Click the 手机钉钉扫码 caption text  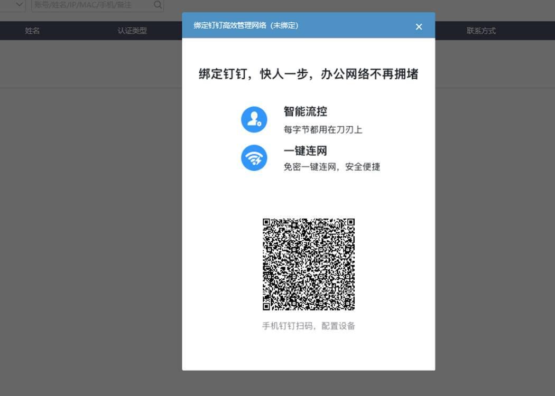click(x=308, y=325)
